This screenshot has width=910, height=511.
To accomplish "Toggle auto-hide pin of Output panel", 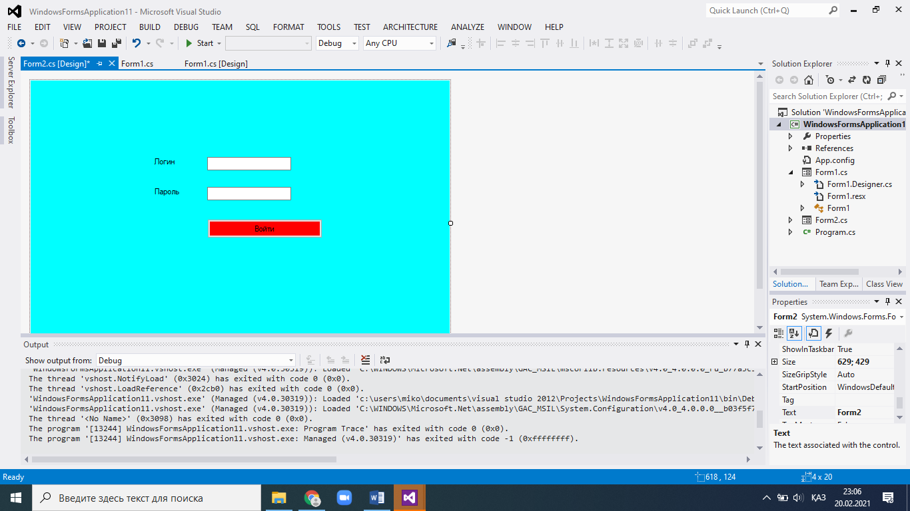I will click(x=747, y=345).
